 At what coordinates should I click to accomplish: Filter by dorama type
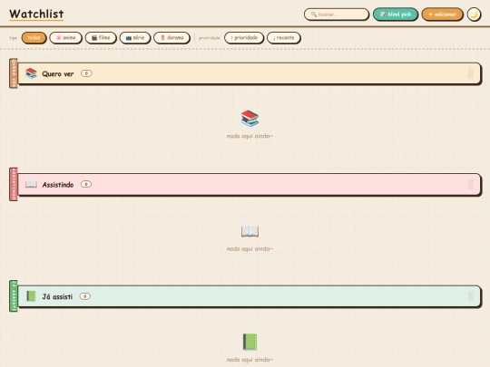(x=171, y=38)
